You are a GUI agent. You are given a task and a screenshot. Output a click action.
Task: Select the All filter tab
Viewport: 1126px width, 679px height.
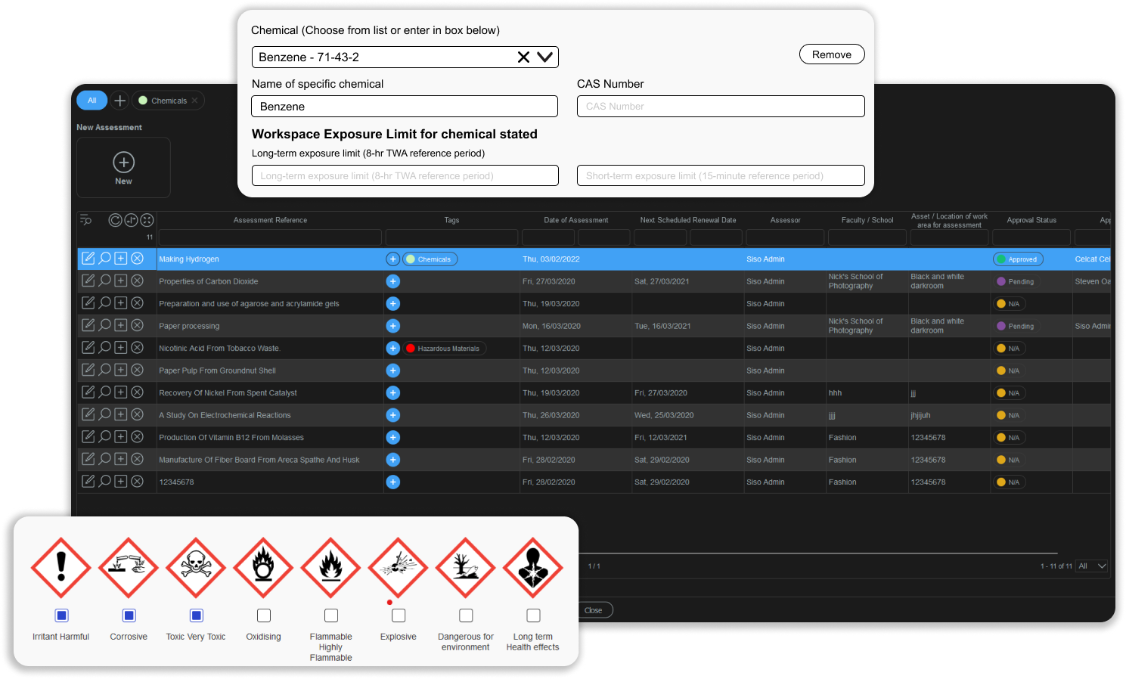pos(92,100)
